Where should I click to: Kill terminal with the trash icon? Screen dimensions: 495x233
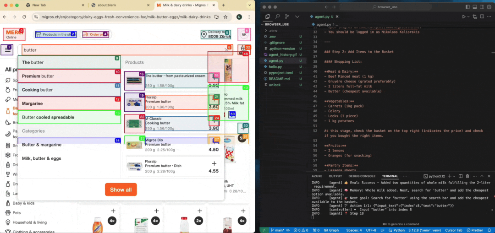tap(467, 176)
